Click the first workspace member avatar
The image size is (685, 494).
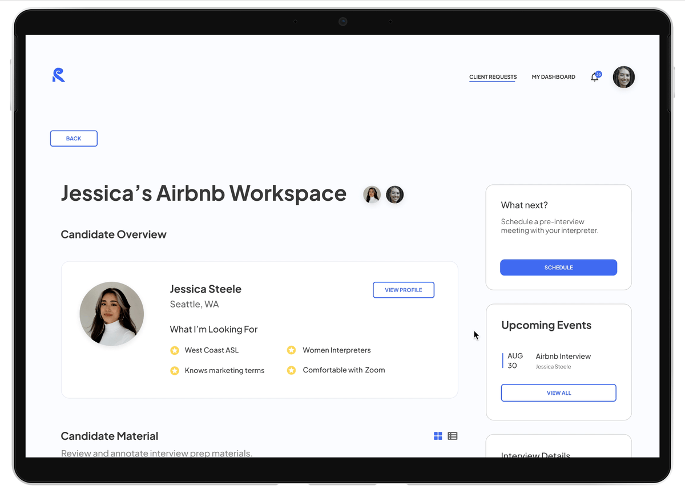[372, 195]
